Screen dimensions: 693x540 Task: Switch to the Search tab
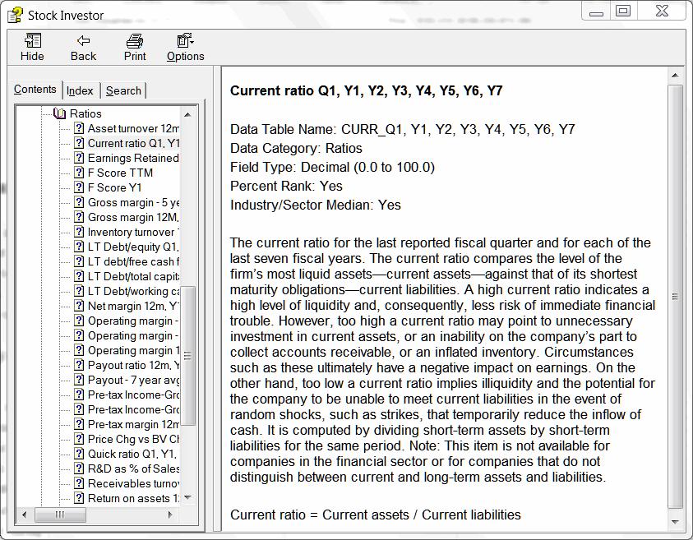[x=123, y=90]
